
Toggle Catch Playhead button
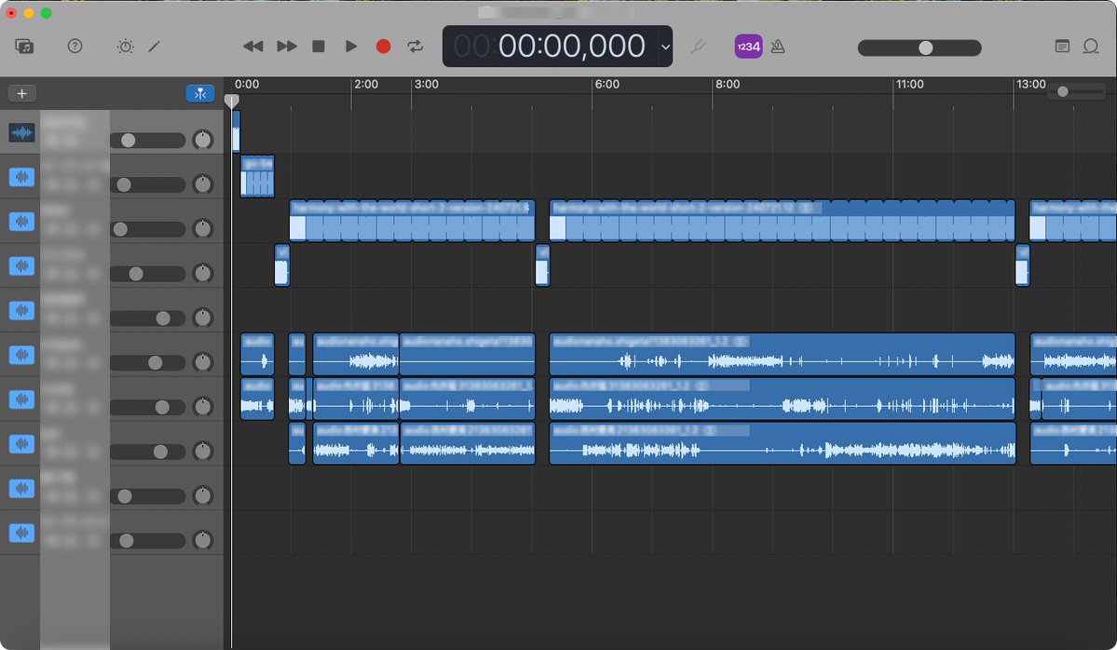200,93
